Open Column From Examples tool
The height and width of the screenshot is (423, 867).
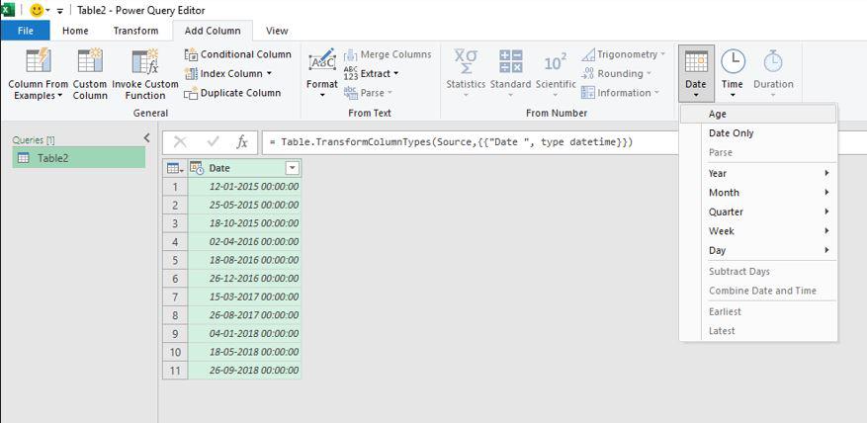click(x=39, y=73)
